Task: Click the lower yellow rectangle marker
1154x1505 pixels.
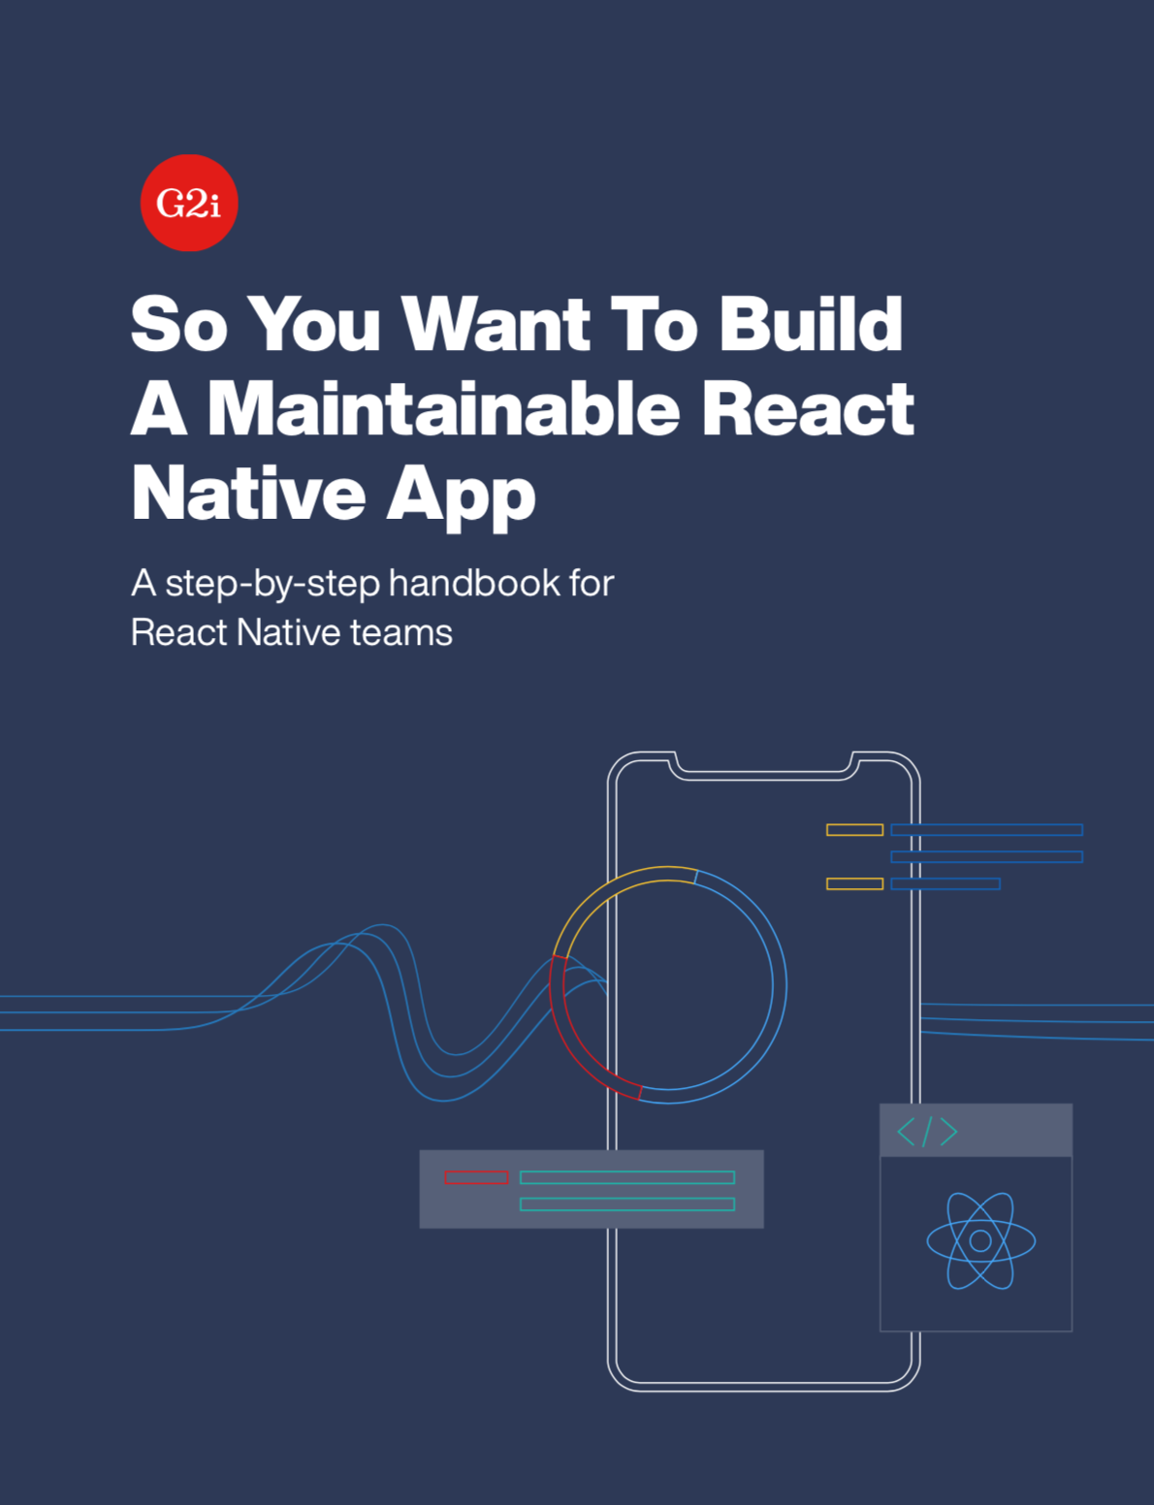Action: [854, 883]
